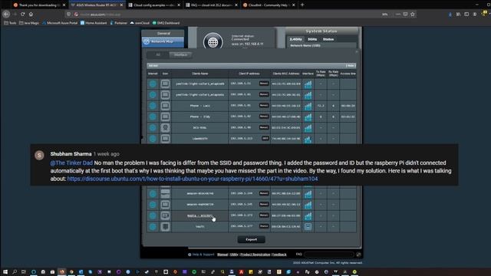Click the FAQ search field
Screen dimensions: 491x276
(329, 255)
